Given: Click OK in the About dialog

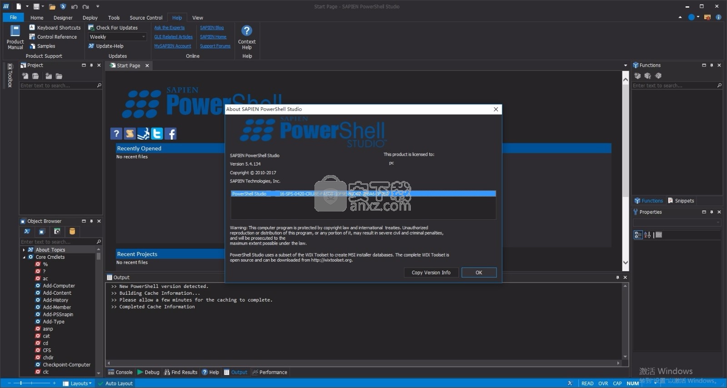Looking at the screenshot, I should pos(479,272).
